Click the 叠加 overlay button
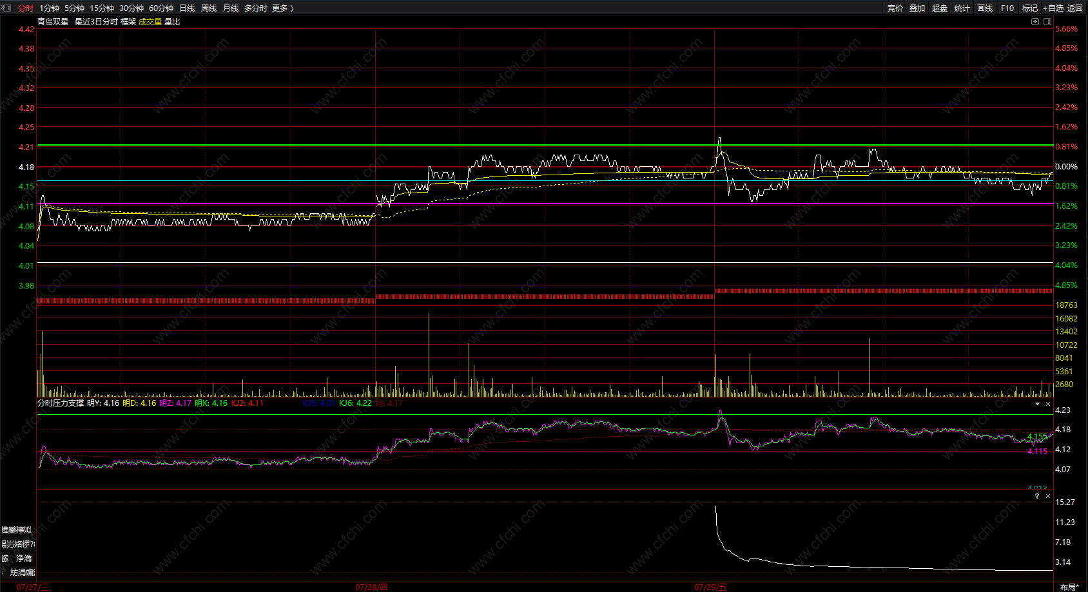 click(917, 8)
